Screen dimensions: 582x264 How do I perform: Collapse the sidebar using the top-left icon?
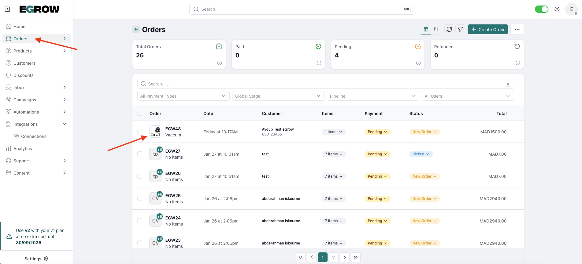(7, 9)
